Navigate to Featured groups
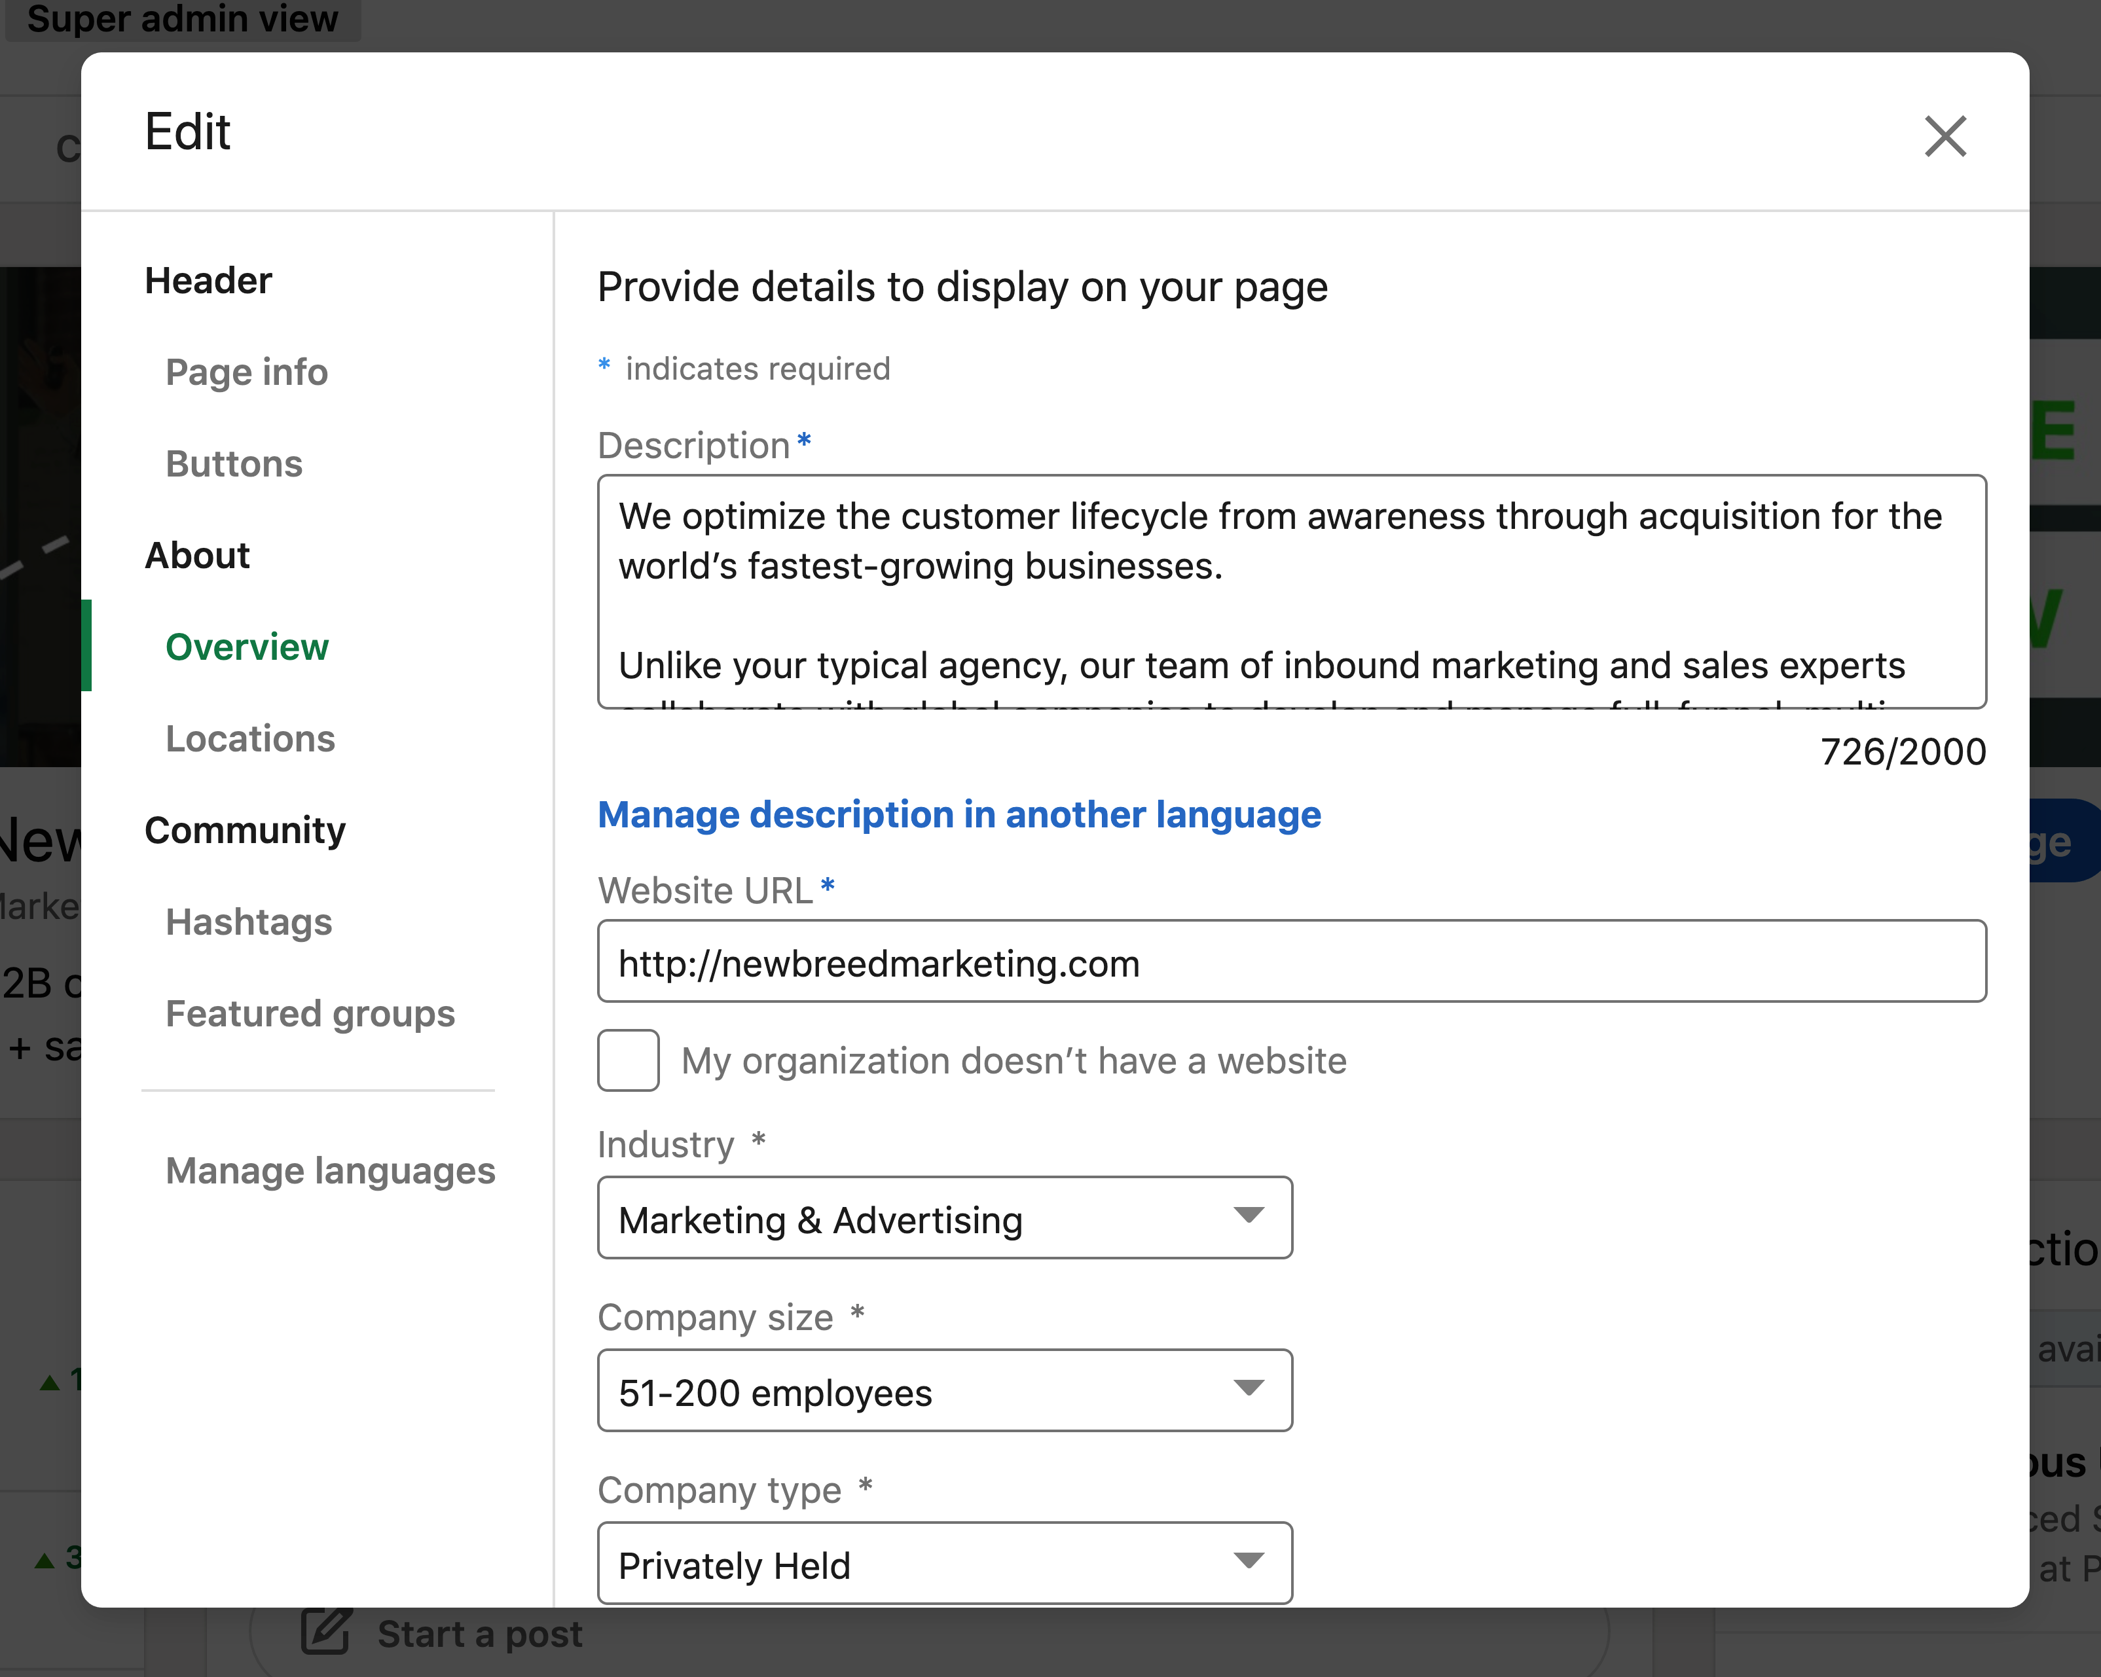The image size is (2101, 1677). point(310,1013)
